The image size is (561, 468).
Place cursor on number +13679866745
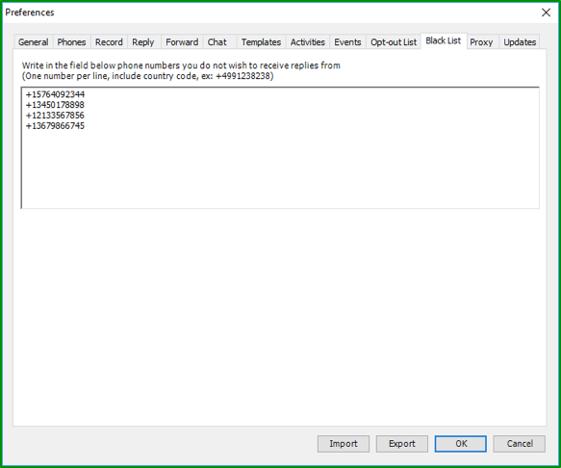[x=55, y=126]
